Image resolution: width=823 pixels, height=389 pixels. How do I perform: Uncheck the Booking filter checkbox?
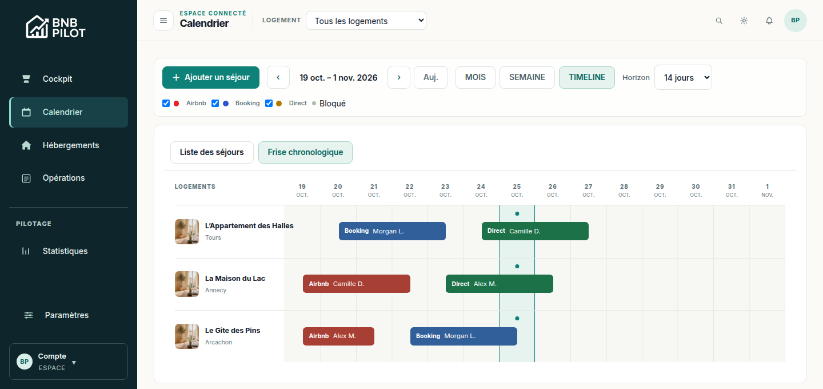click(x=215, y=104)
